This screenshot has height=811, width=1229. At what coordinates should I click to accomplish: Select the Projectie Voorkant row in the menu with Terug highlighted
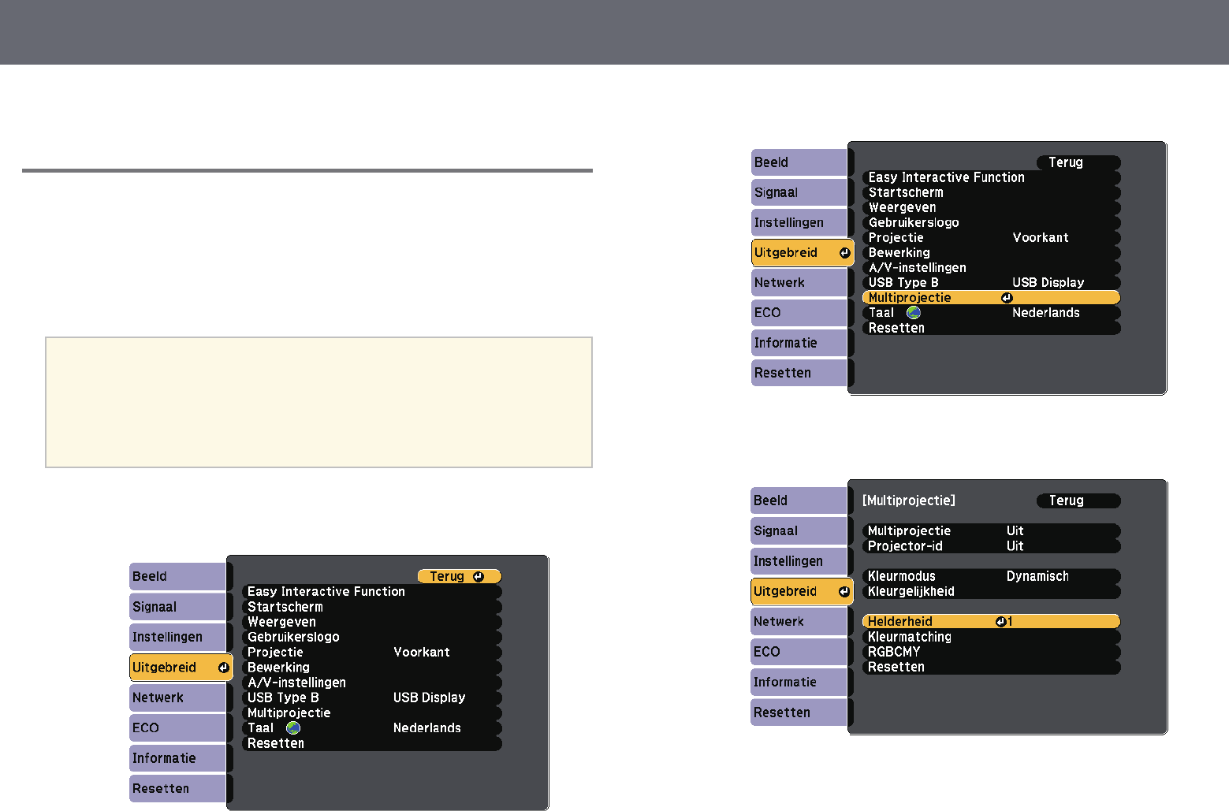[x=372, y=652]
